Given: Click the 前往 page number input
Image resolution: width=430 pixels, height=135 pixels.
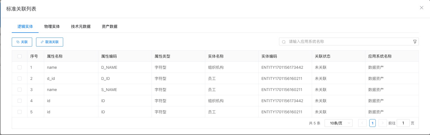Looking at the screenshot, I should [403, 123].
